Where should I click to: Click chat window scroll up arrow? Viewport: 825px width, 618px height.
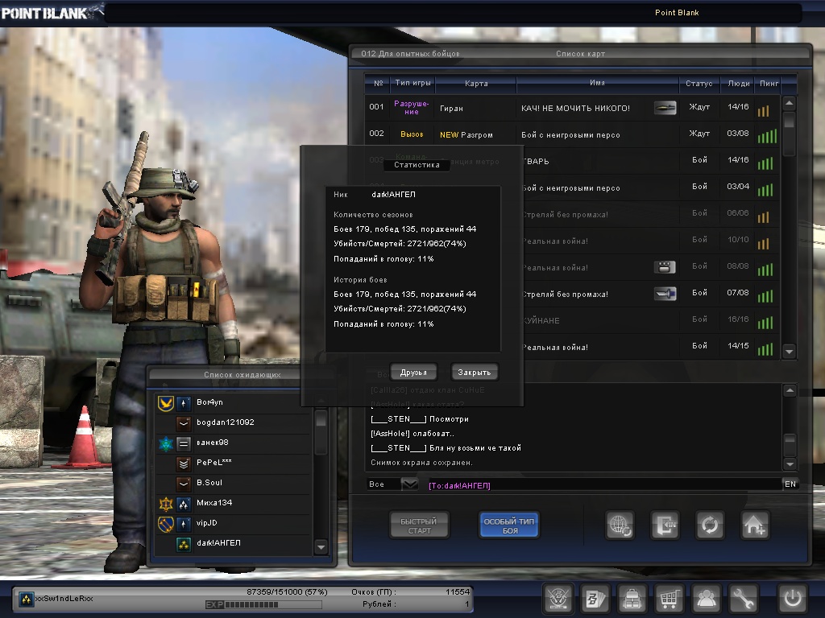click(790, 390)
